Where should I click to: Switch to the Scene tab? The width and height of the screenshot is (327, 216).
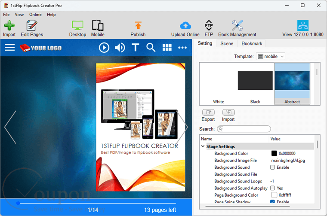click(227, 43)
